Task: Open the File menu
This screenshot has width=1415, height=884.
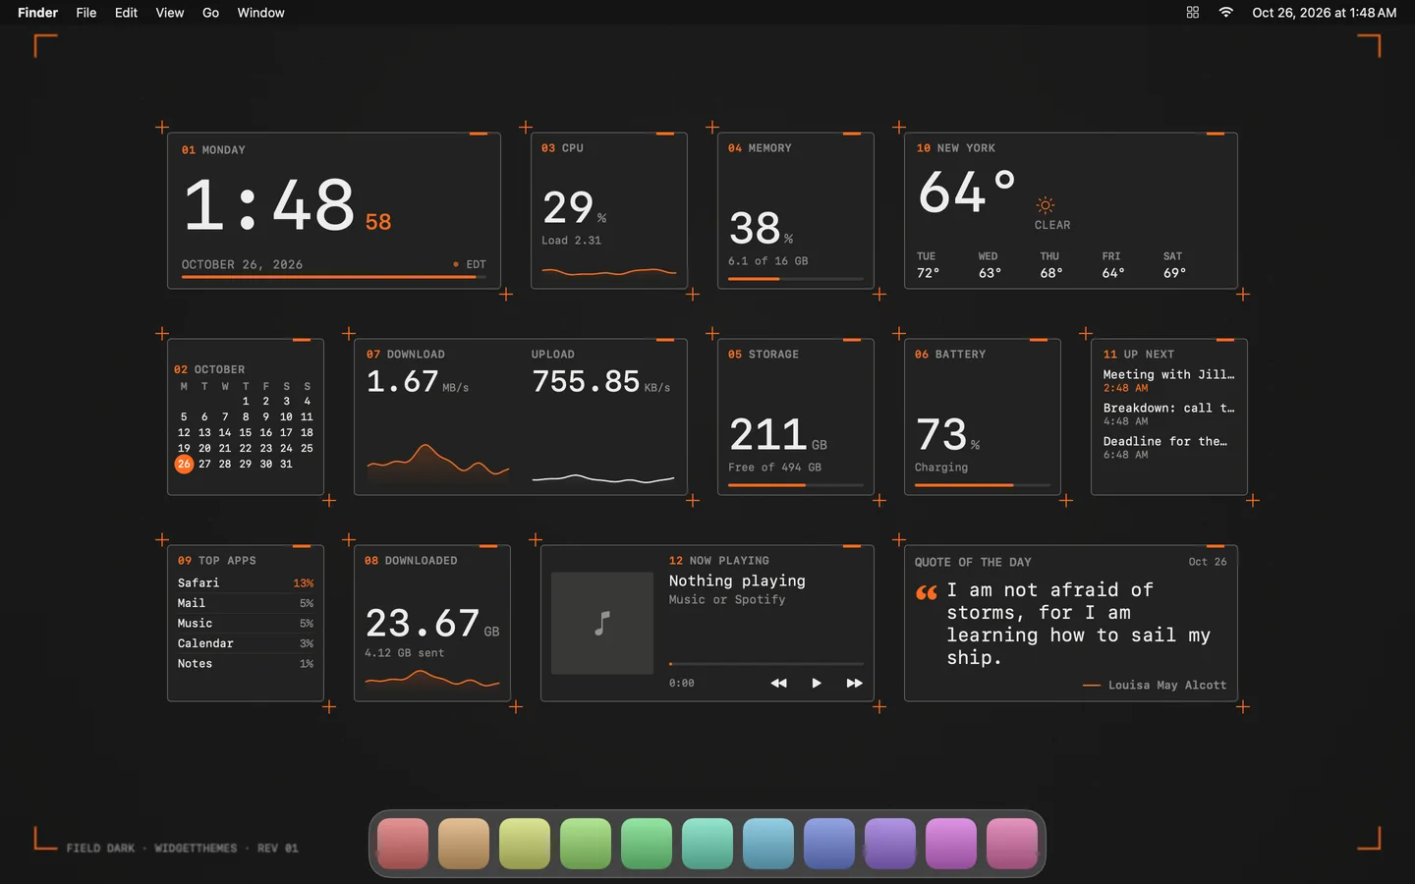Action: tap(86, 13)
